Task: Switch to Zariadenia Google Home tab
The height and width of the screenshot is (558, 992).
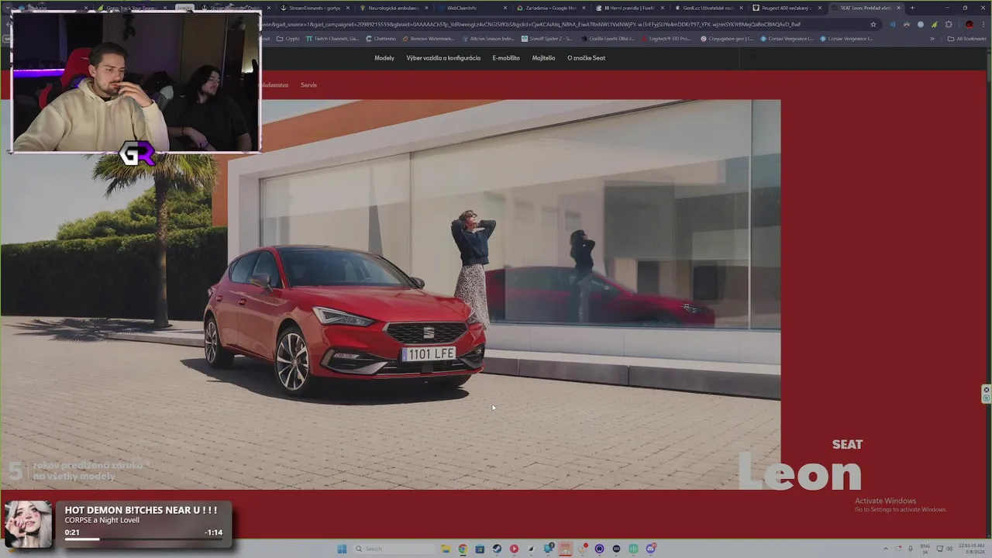Action: tap(550, 8)
